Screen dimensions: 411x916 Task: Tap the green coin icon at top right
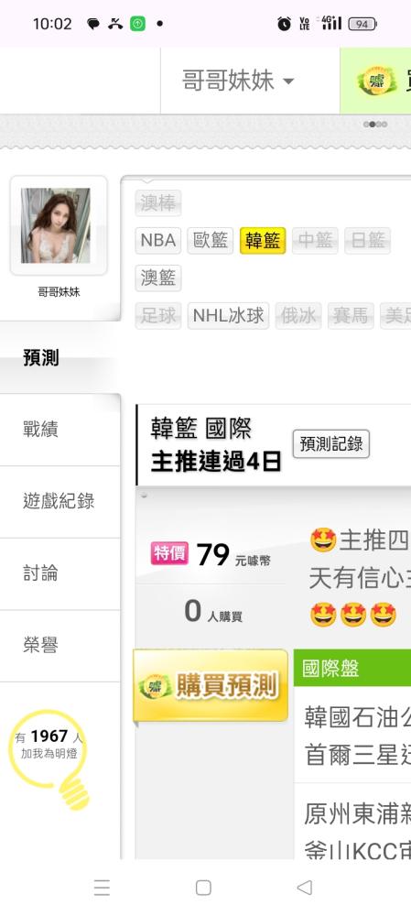point(377,82)
